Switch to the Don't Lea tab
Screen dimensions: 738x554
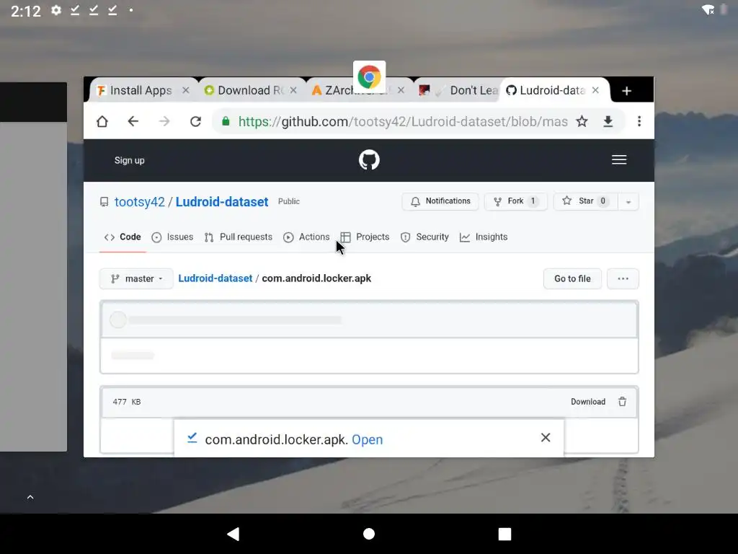coord(459,90)
